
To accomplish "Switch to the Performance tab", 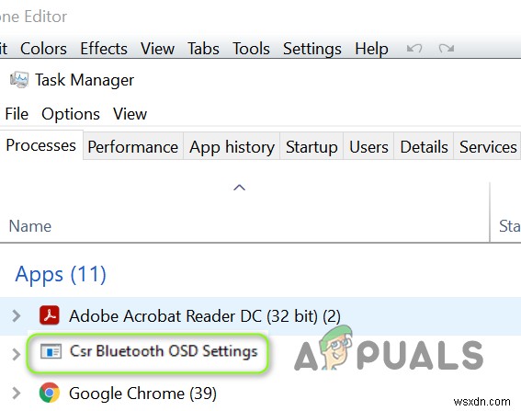I will click(133, 146).
